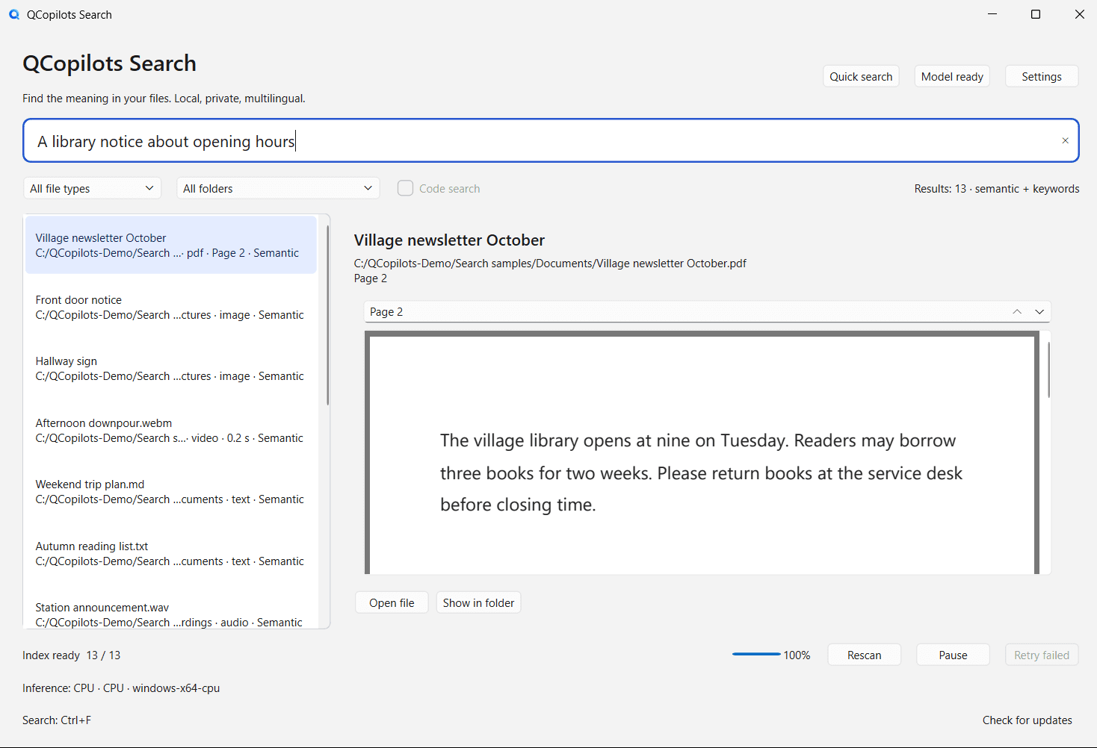This screenshot has width=1097, height=748.
Task: Select the Front door notice result
Action: pos(171,307)
